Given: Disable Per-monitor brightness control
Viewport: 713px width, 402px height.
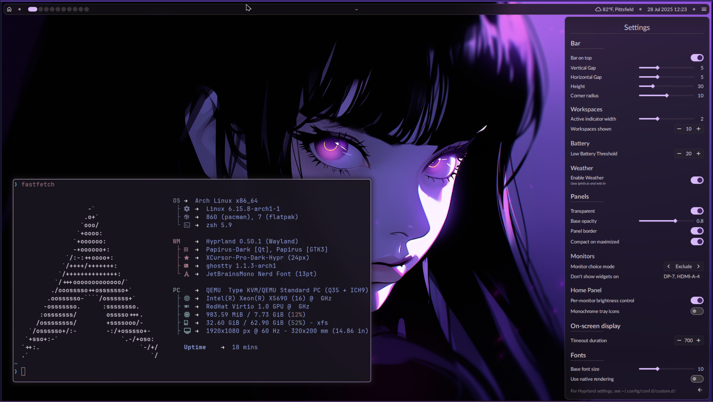Looking at the screenshot, I should click(x=697, y=301).
